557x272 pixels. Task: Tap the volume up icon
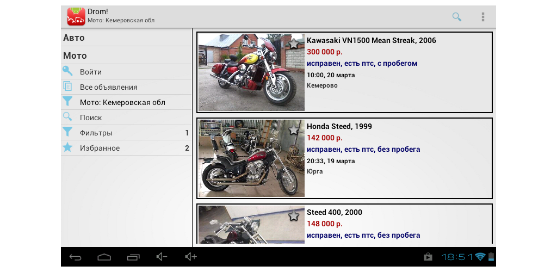point(191,257)
